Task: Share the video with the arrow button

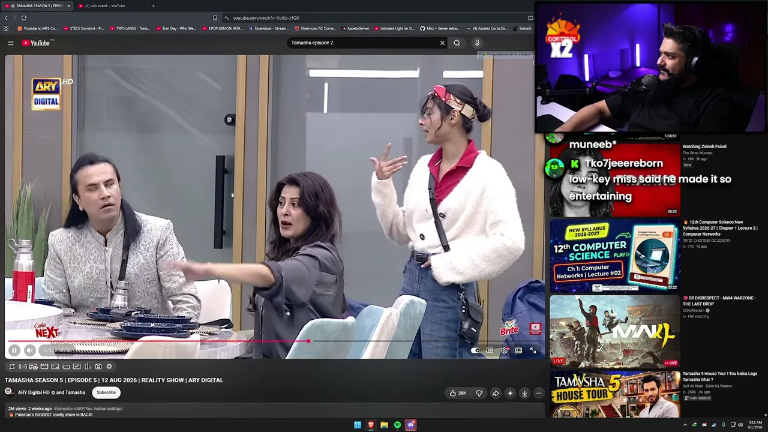Action: [496, 394]
